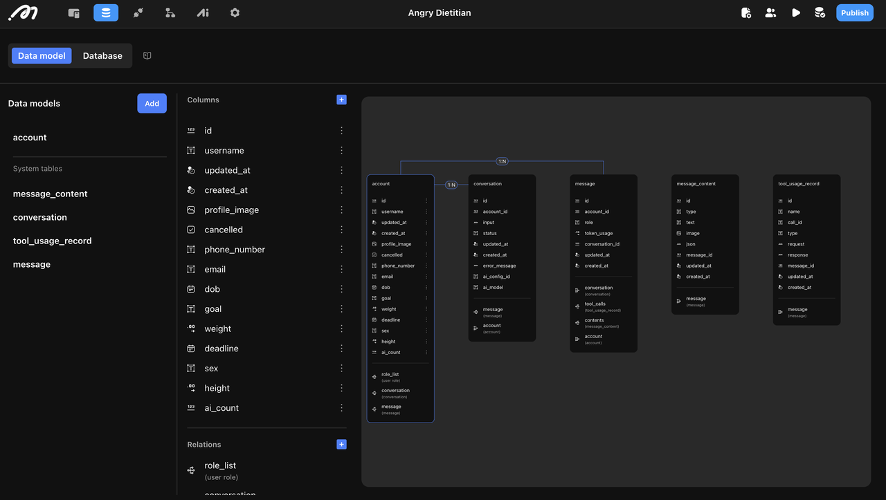Viewport: 886px width, 500px height.
Task: Click the relation icon beside role_list
Action: point(191,470)
